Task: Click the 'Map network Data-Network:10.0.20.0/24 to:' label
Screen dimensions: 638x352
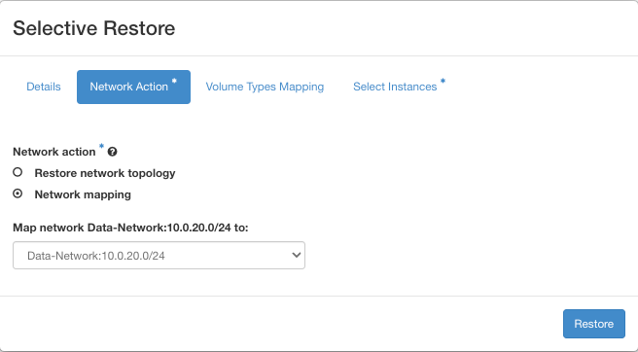Action: point(130,228)
